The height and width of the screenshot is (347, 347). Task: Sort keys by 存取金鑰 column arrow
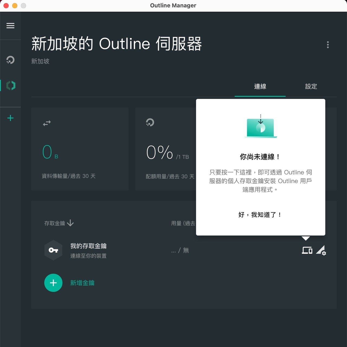pos(70,223)
